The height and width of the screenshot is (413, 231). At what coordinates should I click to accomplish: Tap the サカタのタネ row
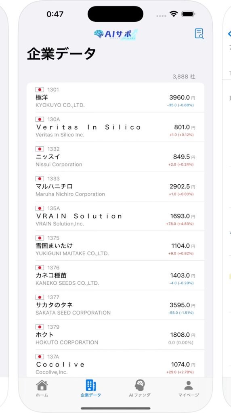point(115,305)
